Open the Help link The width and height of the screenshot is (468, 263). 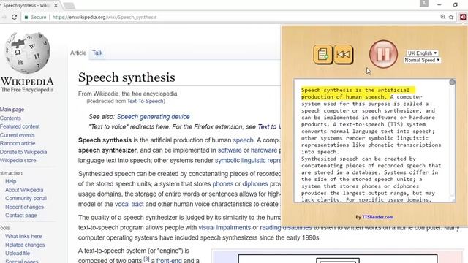pyautogui.click(x=11, y=181)
